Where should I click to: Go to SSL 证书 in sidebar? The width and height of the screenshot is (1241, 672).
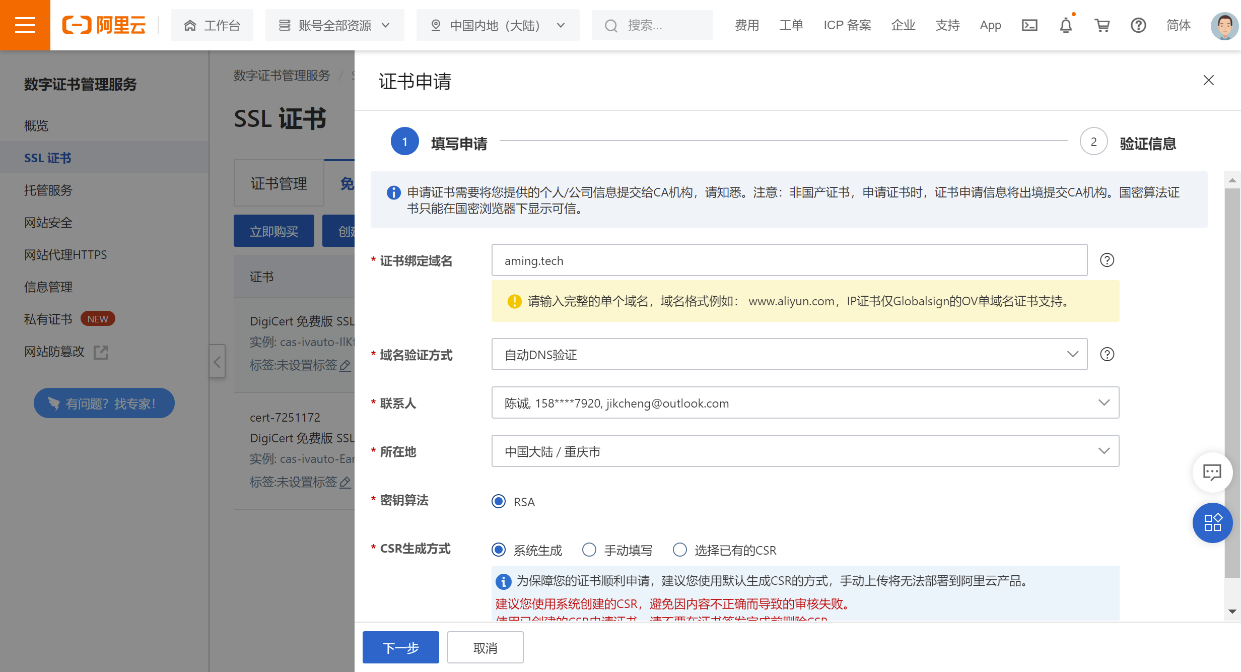pos(48,158)
